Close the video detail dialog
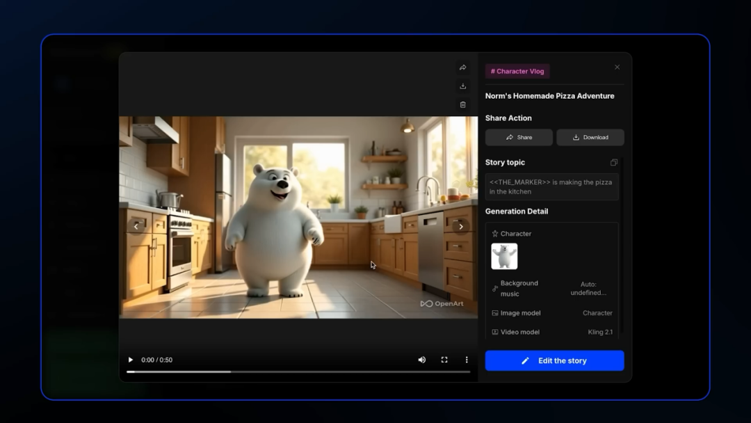Screen dimensions: 751x423 [x=617, y=67]
